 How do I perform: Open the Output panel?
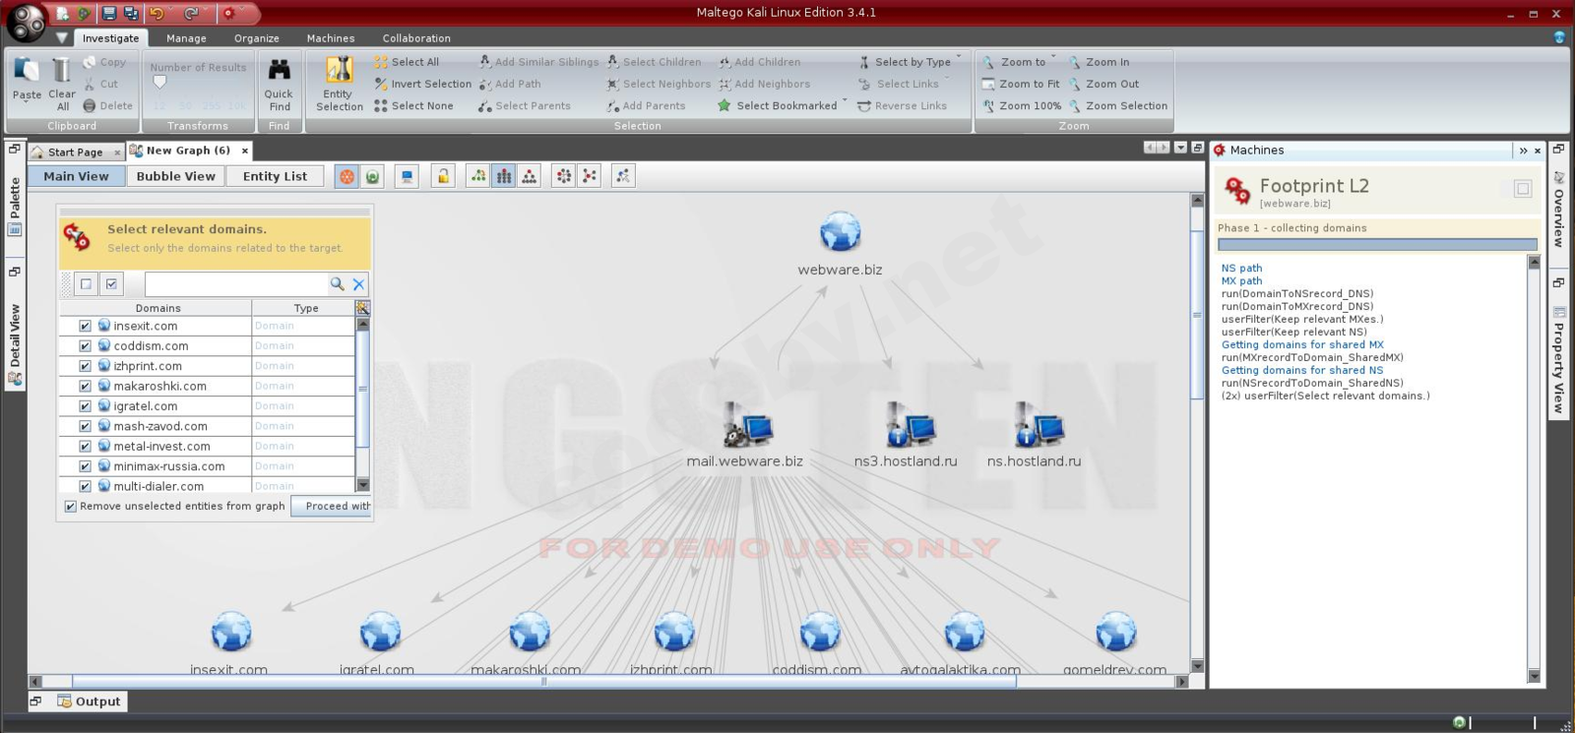[x=90, y=702]
